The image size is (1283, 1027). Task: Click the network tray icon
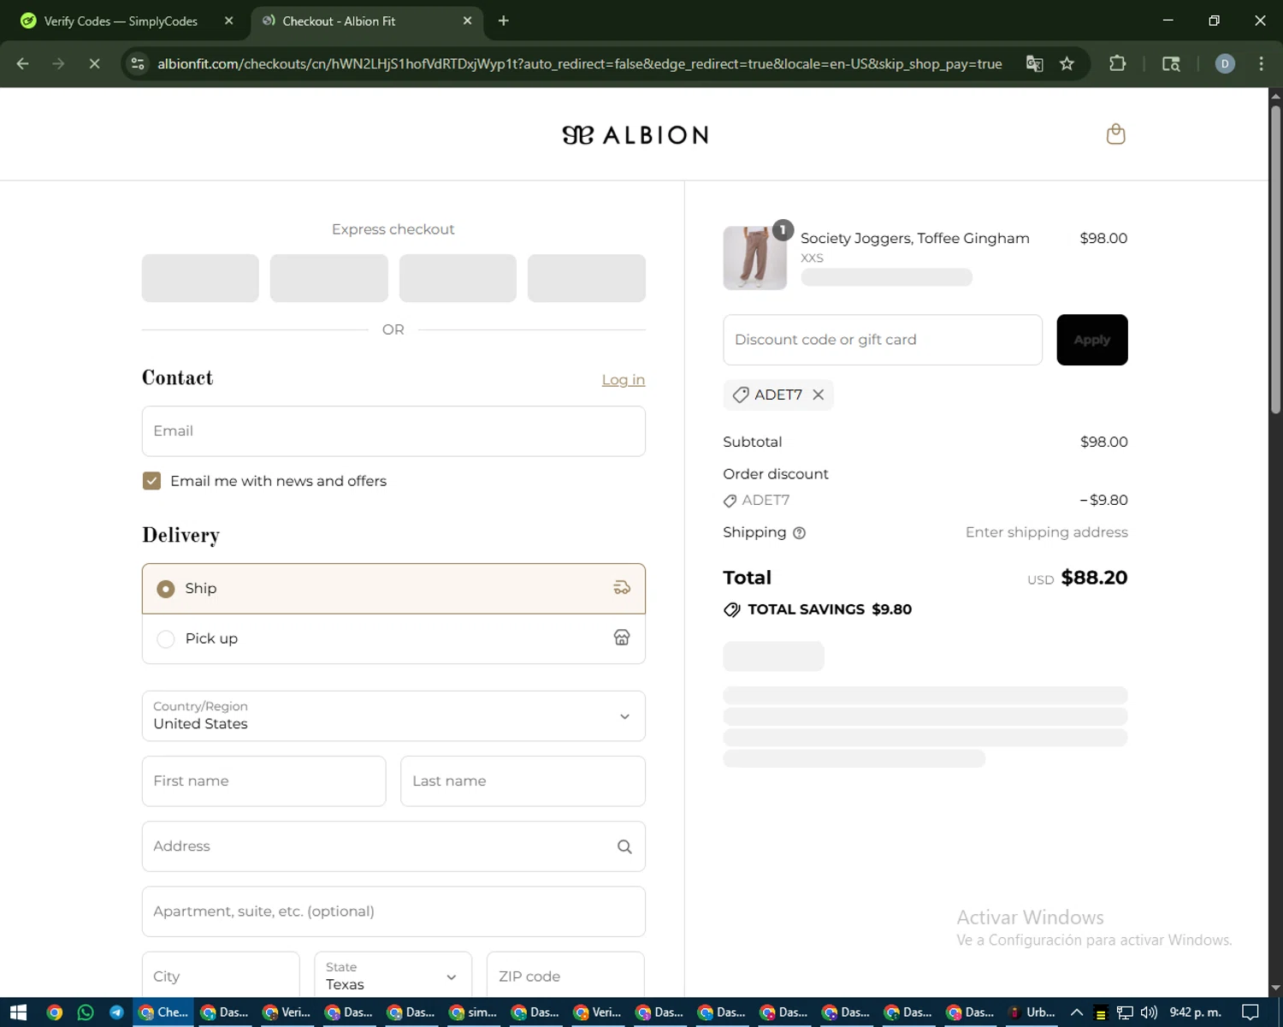pyautogui.click(x=1125, y=1012)
